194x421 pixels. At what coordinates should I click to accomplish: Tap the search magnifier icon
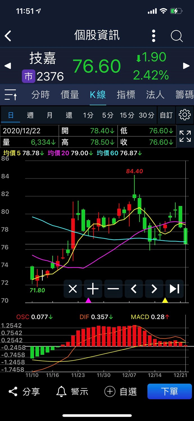pyautogui.click(x=177, y=36)
